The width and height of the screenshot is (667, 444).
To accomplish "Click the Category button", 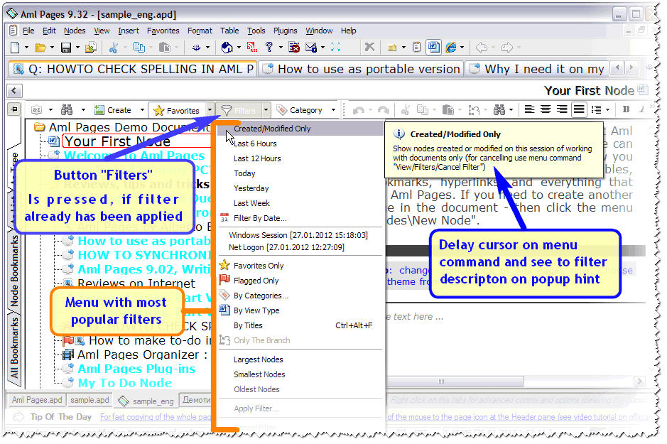I will (300, 110).
